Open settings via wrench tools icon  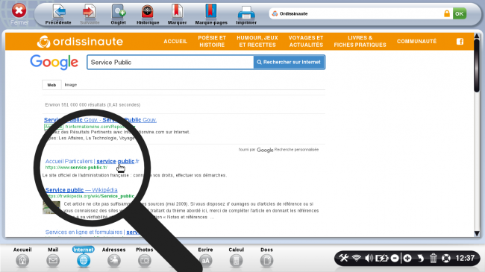click(x=344, y=258)
